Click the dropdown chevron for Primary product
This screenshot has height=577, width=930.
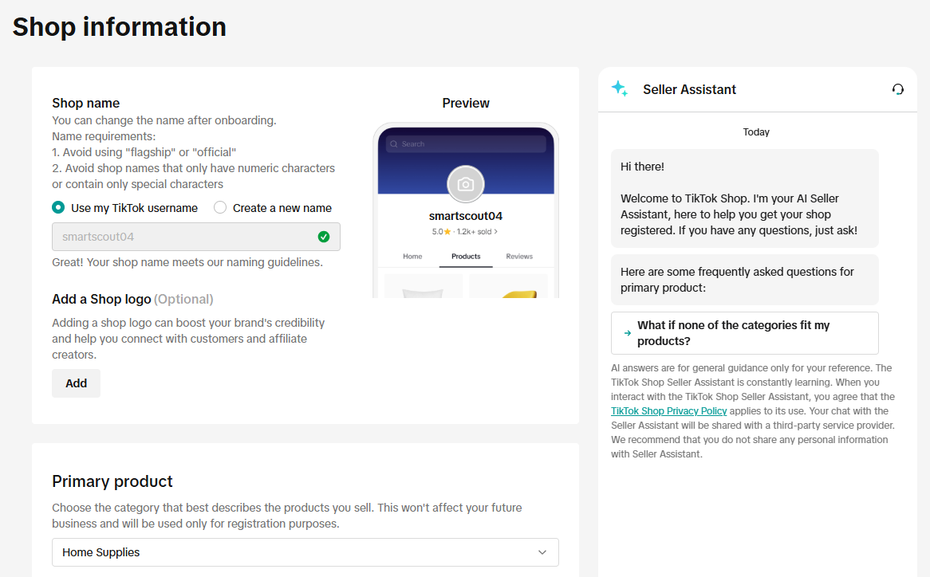click(542, 552)
